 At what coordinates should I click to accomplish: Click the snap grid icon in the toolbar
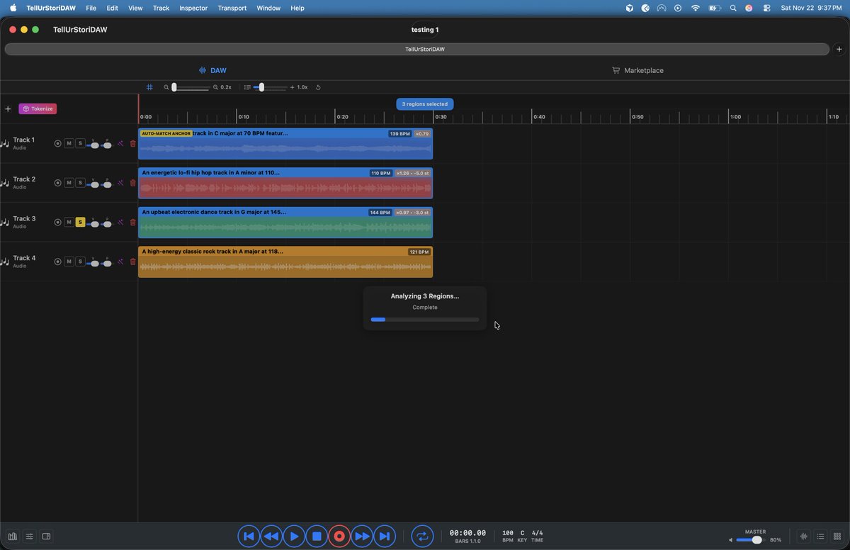point(149,87)
